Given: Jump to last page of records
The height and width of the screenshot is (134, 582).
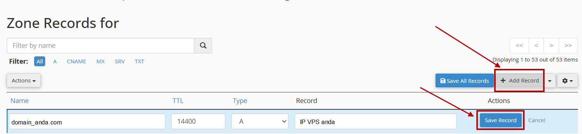Looking at the screenshot, I should click(568, 46).
